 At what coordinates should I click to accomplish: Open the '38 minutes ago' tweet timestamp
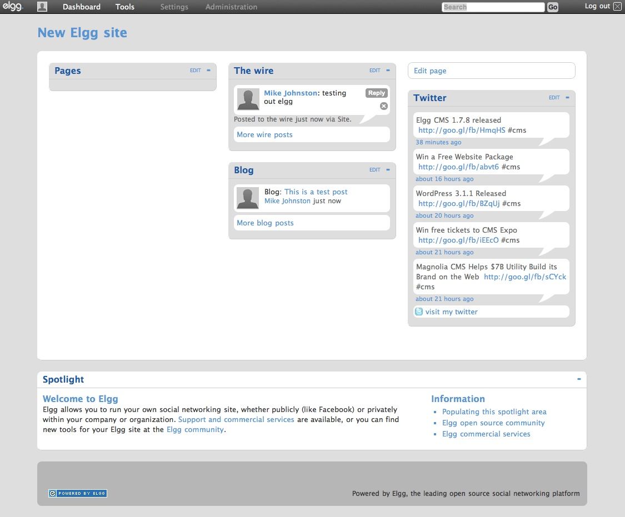pos(438,142)
